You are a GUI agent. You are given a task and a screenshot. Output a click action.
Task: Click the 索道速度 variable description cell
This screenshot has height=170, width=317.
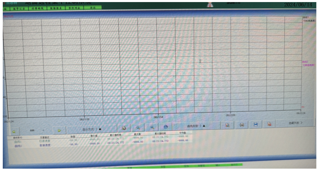coord(45,145)
